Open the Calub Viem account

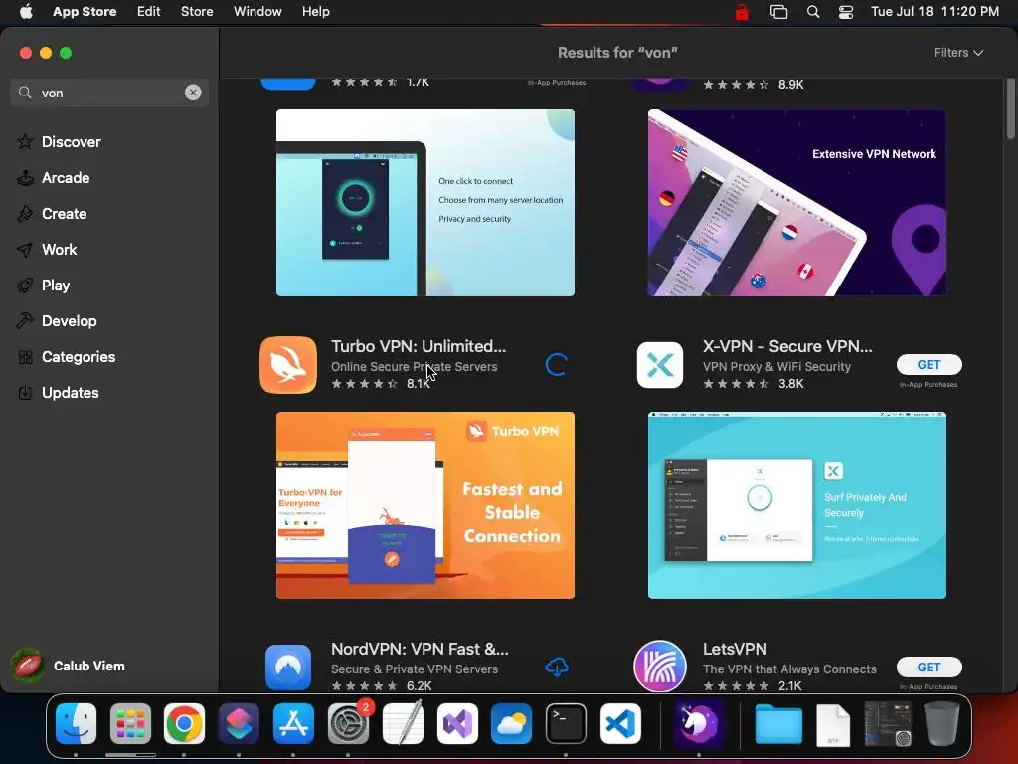pyautogui.click(x=69, y=666)
